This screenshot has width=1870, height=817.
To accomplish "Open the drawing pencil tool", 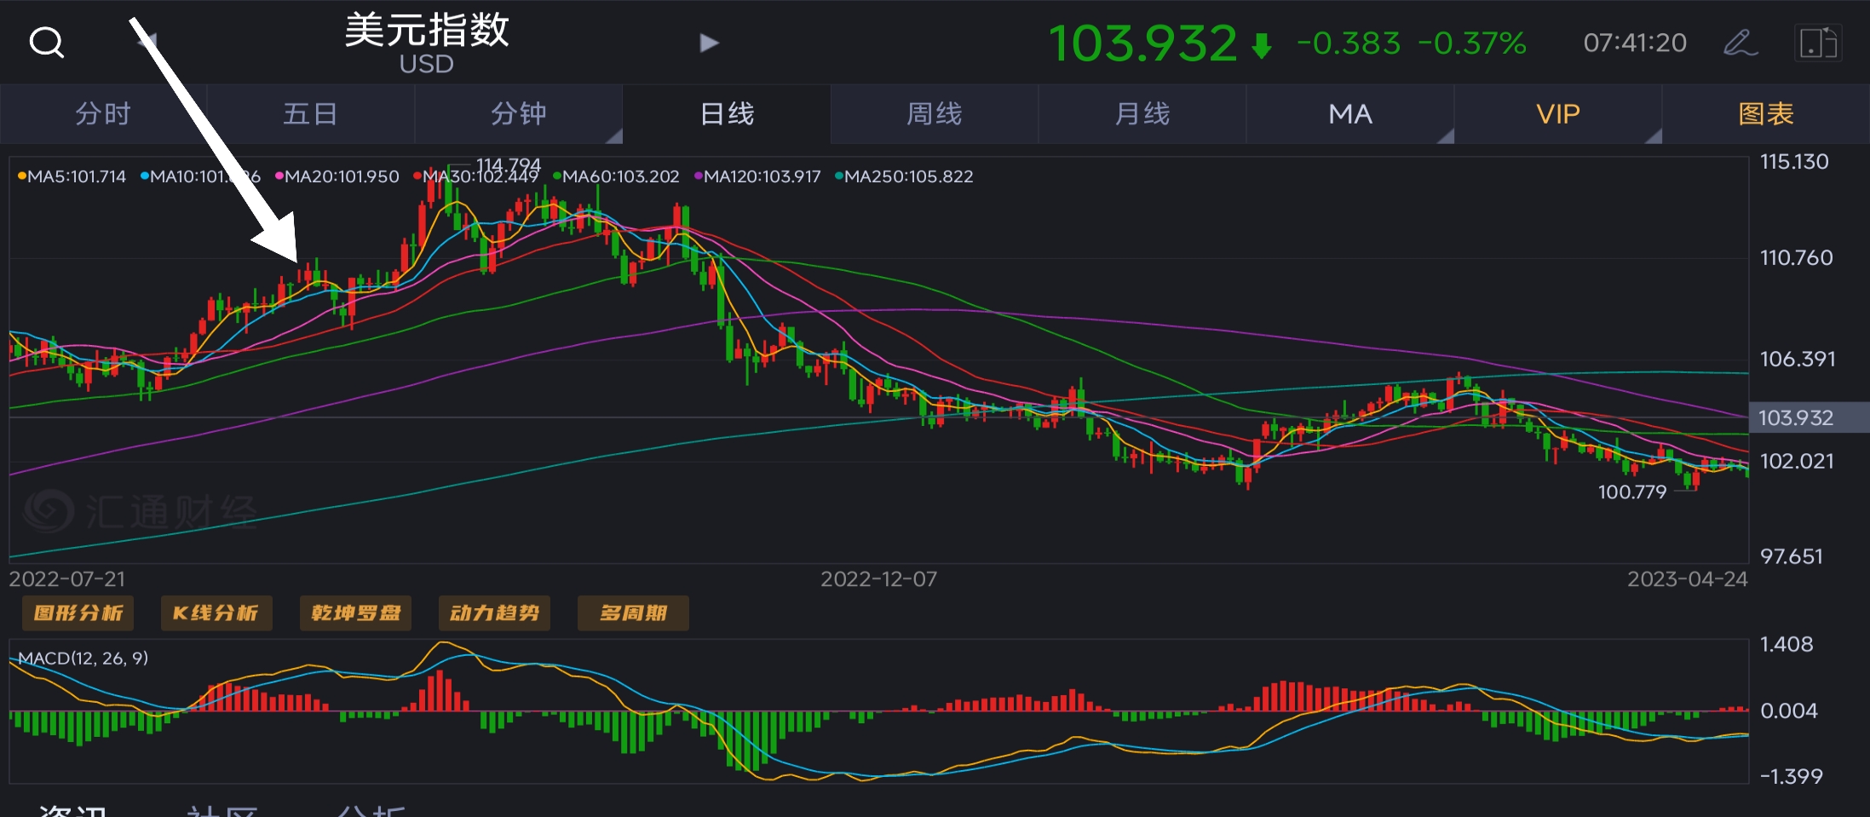I will coord(1741,43).
